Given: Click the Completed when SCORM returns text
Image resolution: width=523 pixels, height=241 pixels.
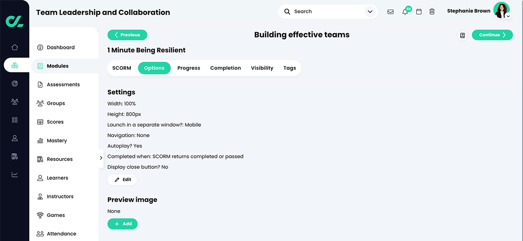Looking at the screenshot, I should (175, 157).
